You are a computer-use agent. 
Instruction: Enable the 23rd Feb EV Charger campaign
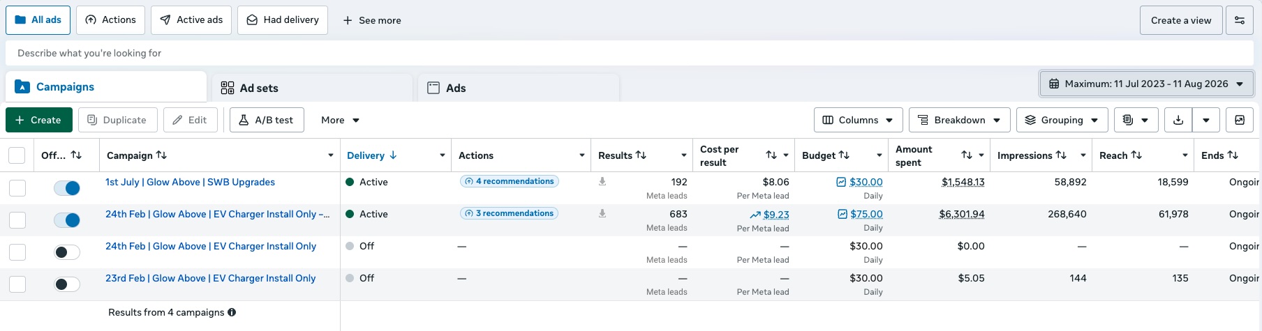[67, 284]
